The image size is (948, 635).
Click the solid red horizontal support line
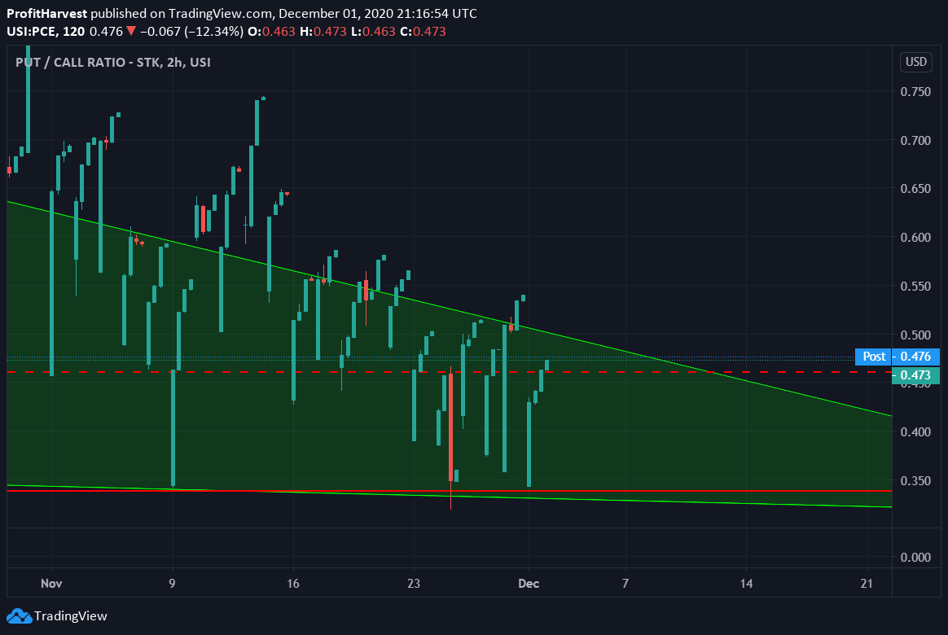pyautogui.click(x=450, y=491)
